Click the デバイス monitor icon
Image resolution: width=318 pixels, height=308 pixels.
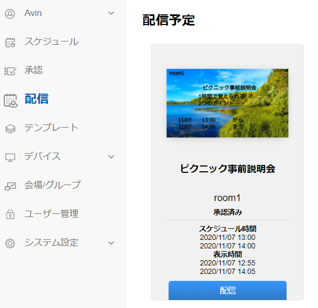point(10,157)
